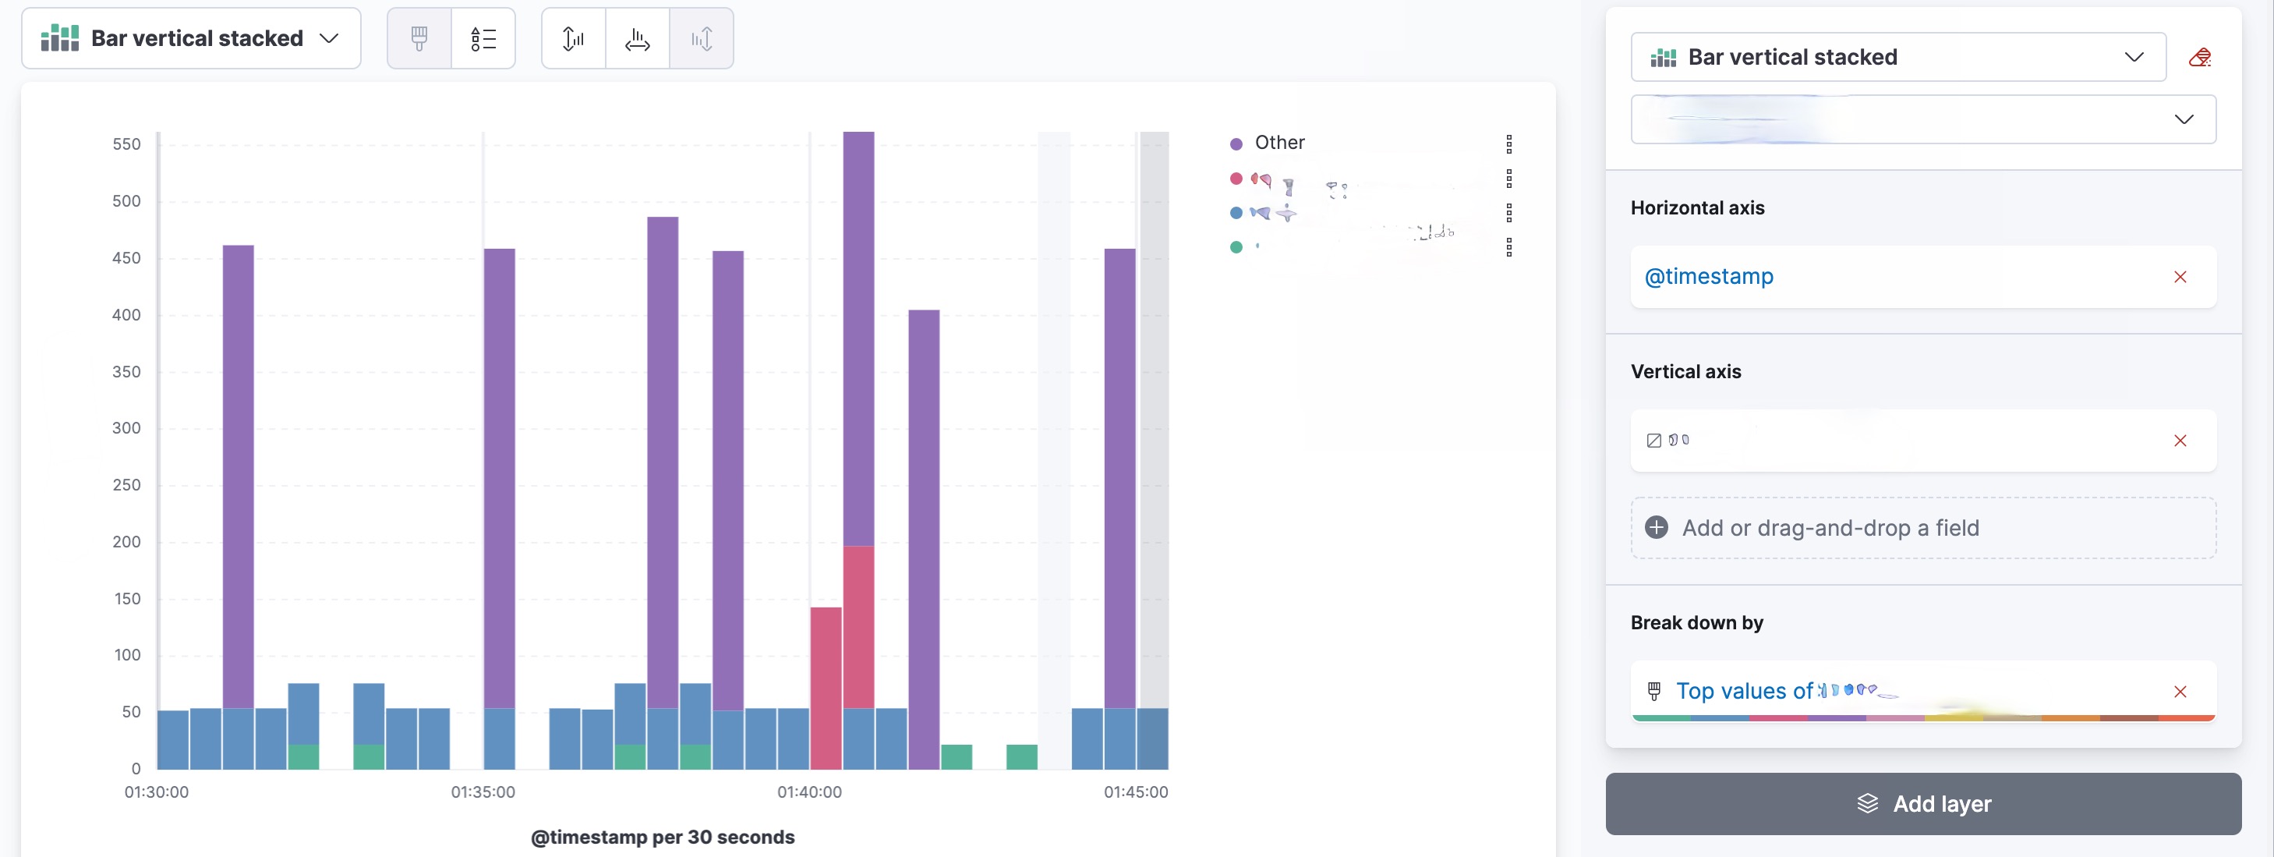
Task: Click the purple Other legend color dot
Action: [1236, 143]
